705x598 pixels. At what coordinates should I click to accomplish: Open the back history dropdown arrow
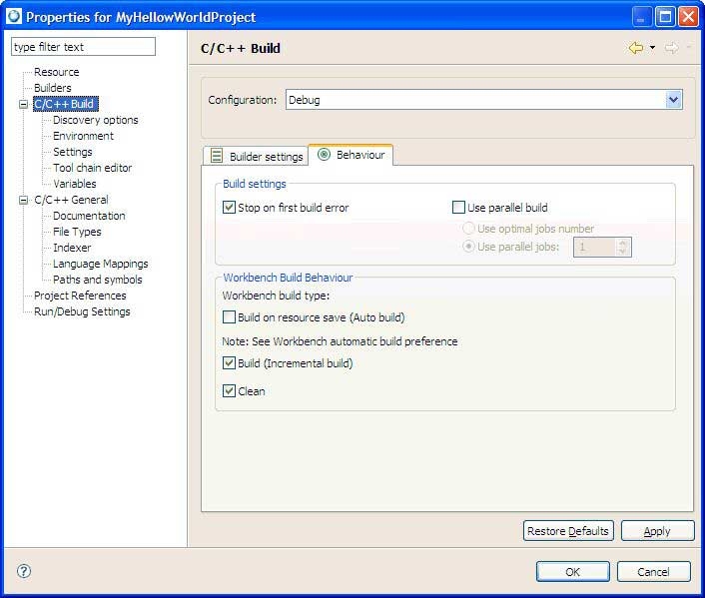point(652,48)
